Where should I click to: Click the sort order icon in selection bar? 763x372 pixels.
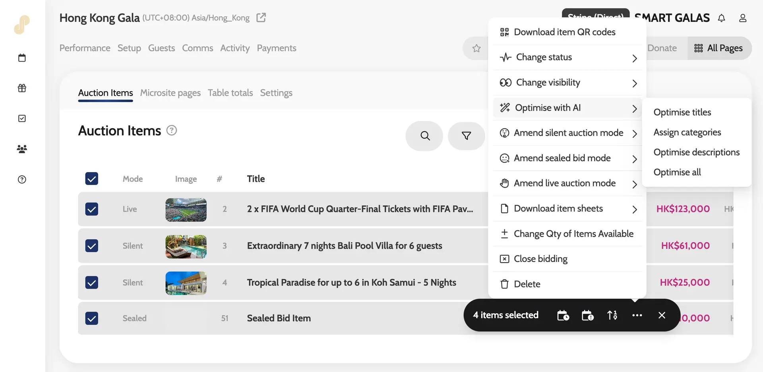[x=612, y=315]
